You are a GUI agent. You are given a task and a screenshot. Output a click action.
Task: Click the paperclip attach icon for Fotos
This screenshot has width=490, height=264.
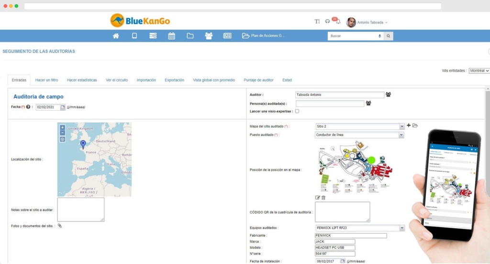tap(60, 226)
